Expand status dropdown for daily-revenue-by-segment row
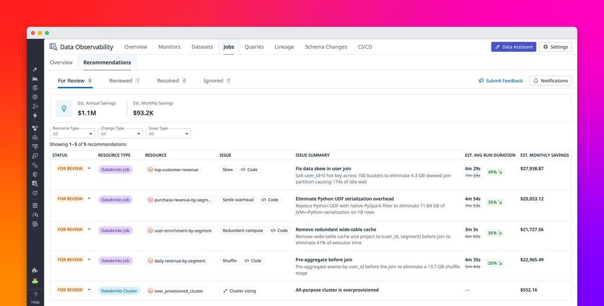 [x=89, y=260]
